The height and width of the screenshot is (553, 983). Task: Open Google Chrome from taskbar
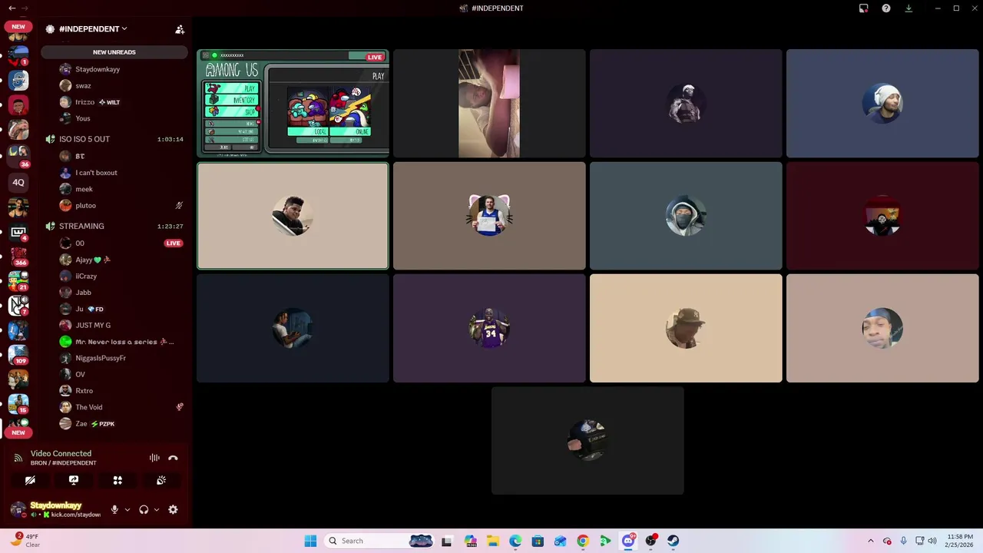tap(583, 541)
